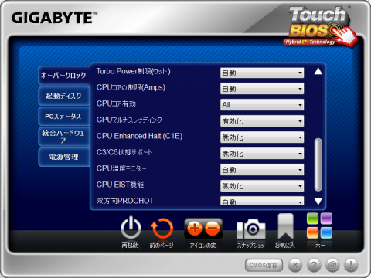Click the CPU温度モニター label
Screen dimensions: 371x278
[121, 168]
